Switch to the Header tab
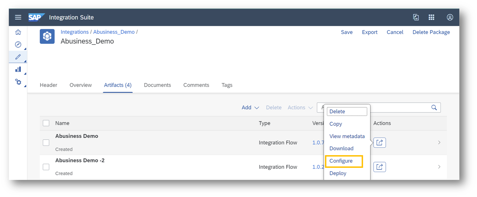 (x=48, y=85)
